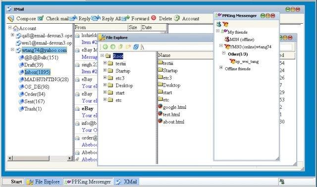Click the Trash(1) folder icon
Image resolution: width=317 pixels, height=187 pixels.
point(21,109)
